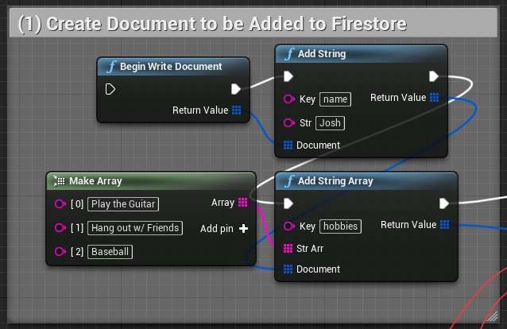The height and width of the screenshot is (329, 507).
Task: Edit the Play the Guitar array value
Action: (123, 203)
